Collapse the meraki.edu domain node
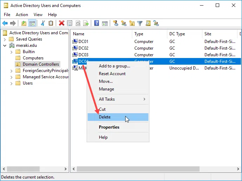This screenshot has height=181, width=242. (x=5, y=45)
